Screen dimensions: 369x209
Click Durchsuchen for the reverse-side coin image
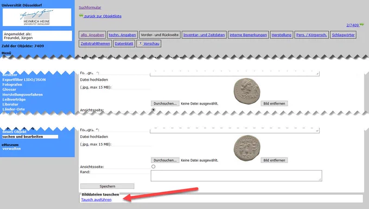click(x=165, y=160)
